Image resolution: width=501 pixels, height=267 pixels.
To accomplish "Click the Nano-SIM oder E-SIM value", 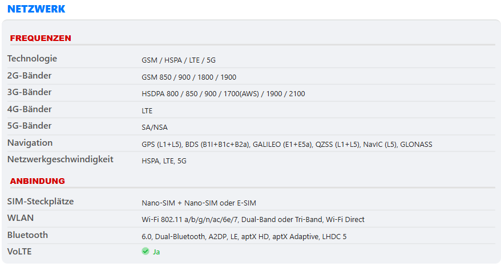I will tap(199, 203).
